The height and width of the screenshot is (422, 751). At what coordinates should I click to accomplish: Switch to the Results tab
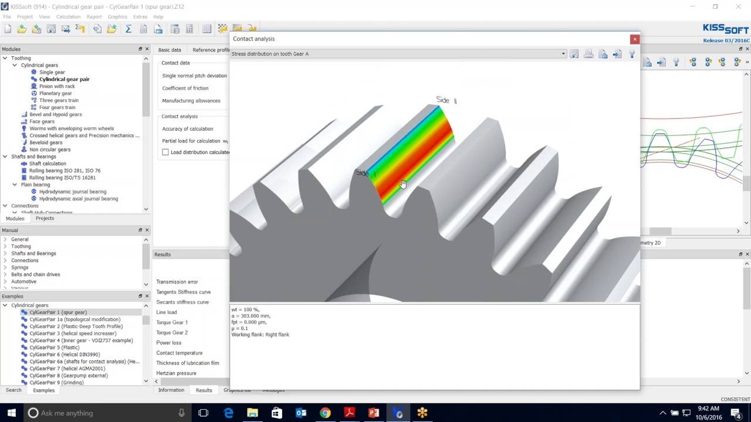point(204,390)
